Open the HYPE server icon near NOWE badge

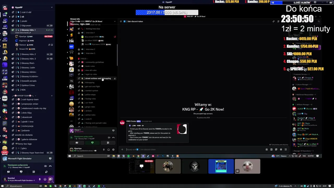point(5,149)
